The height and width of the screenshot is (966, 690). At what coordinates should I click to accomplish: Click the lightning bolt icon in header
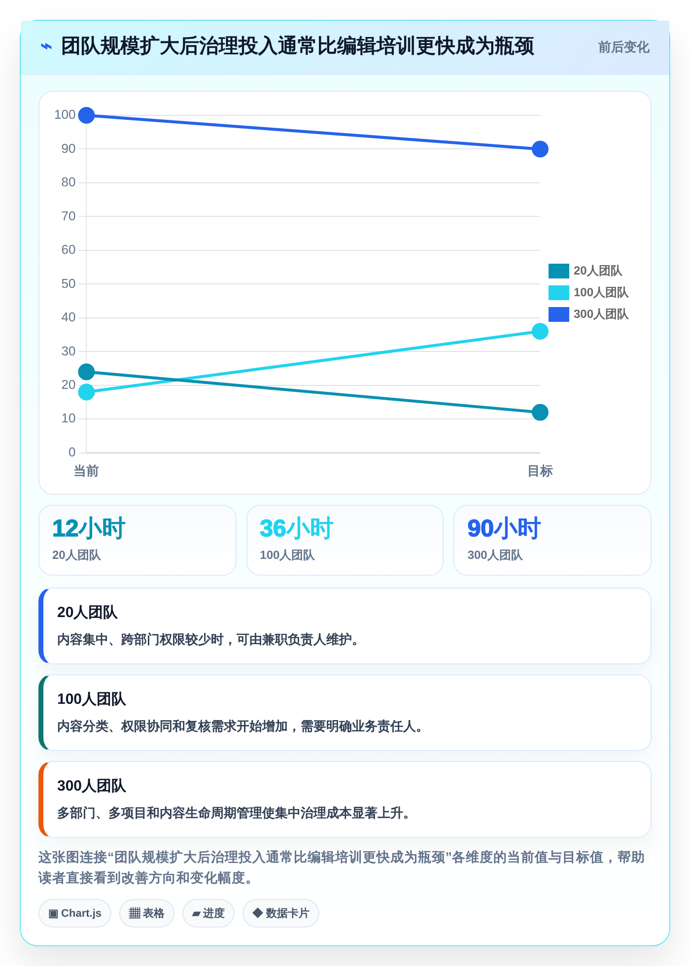(46, 47)
